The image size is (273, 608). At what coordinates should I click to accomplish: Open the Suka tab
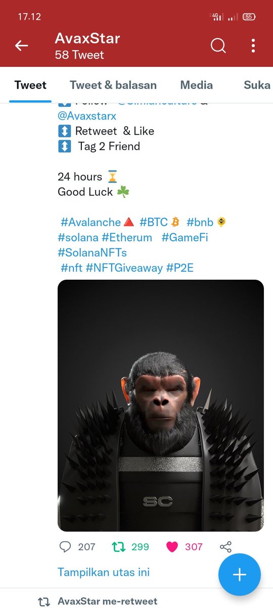[257, 85]
